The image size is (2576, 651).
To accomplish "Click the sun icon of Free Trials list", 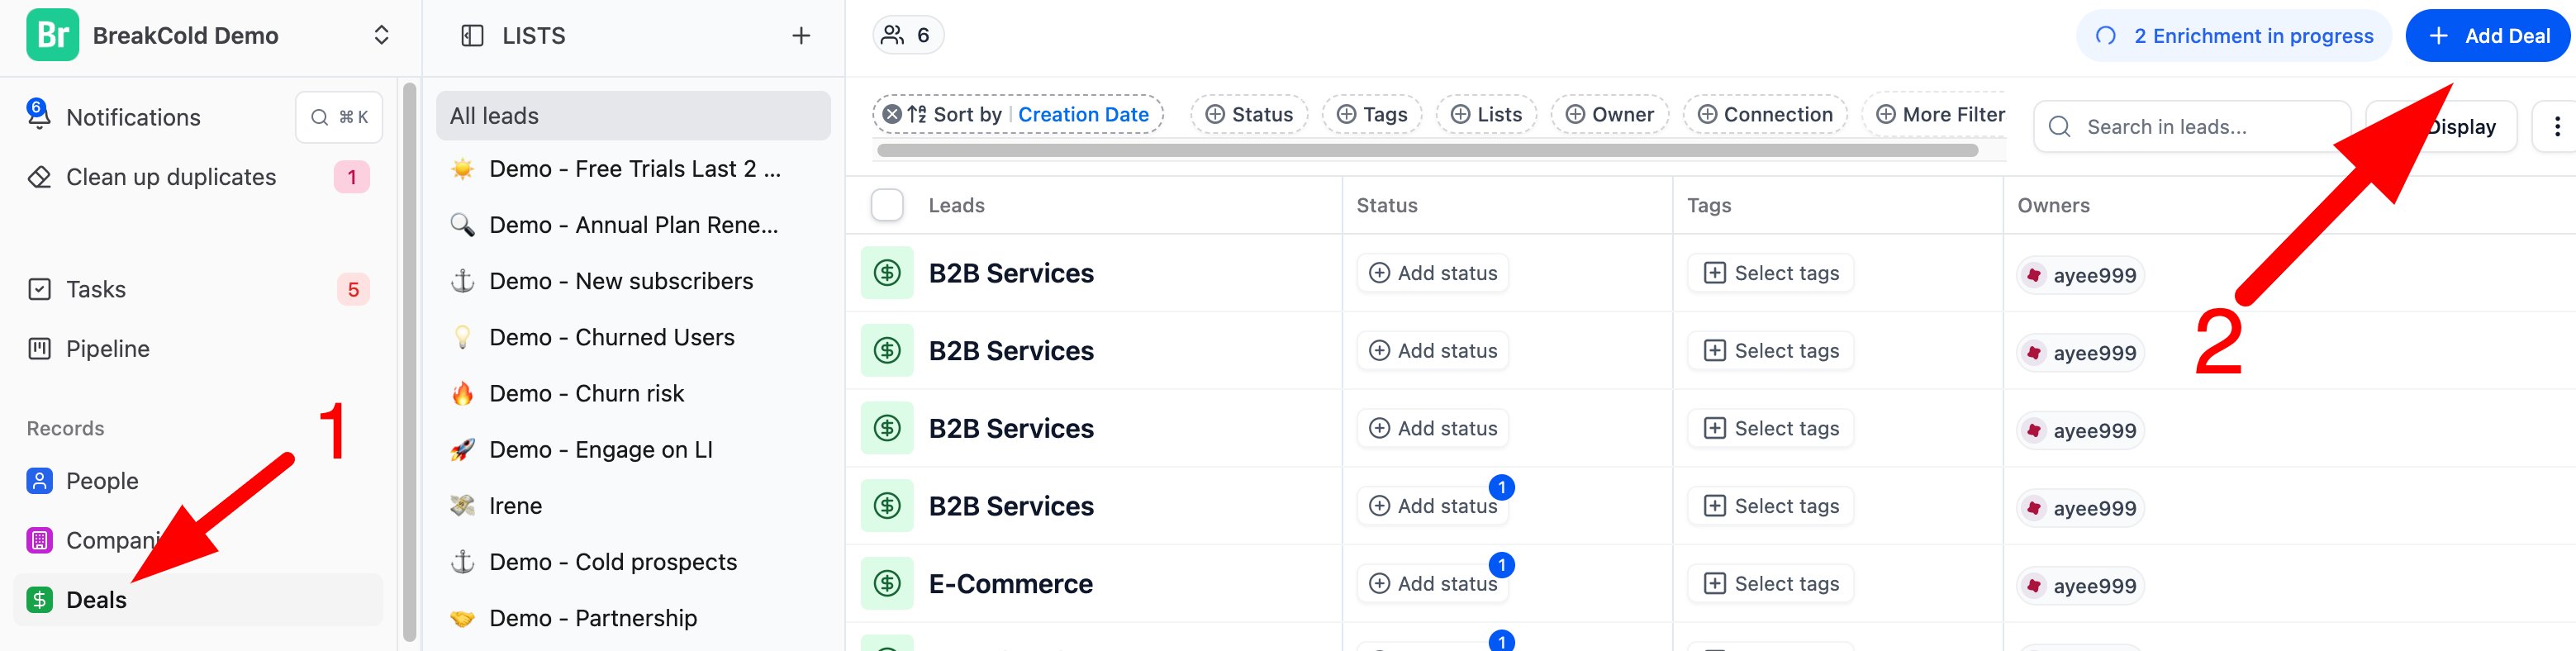I will tap(462, 169).
